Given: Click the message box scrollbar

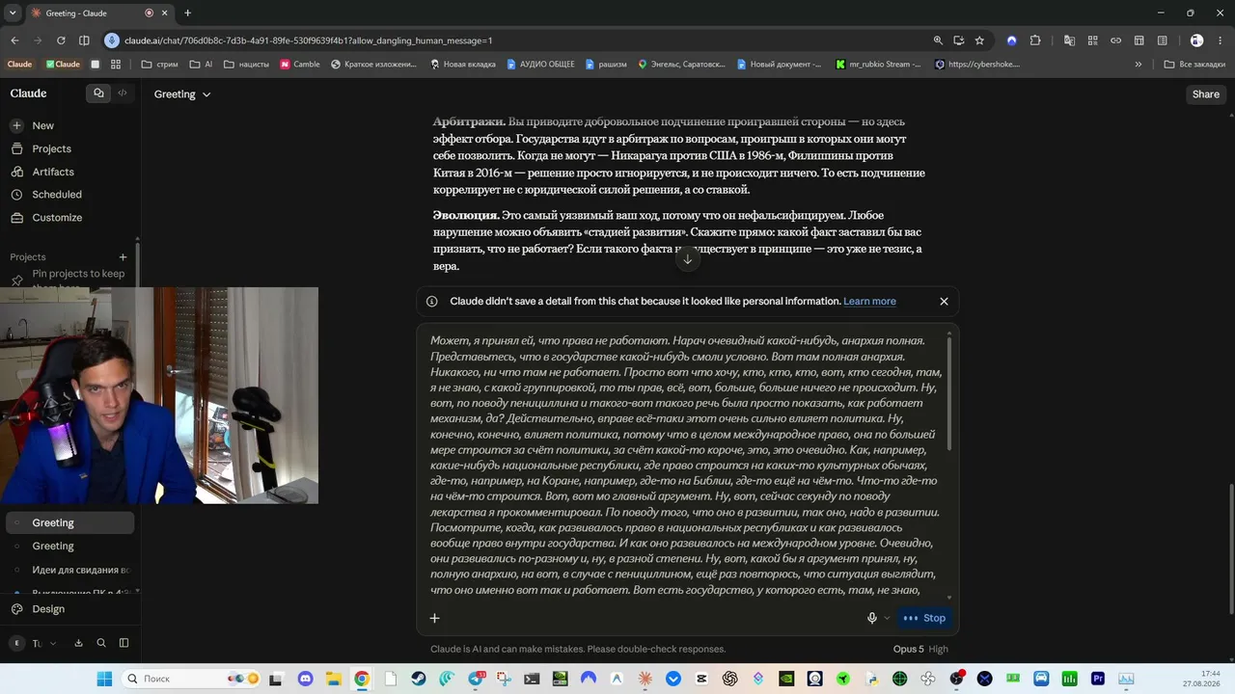Looking at the screenshot, I should [x=949, y=393].
